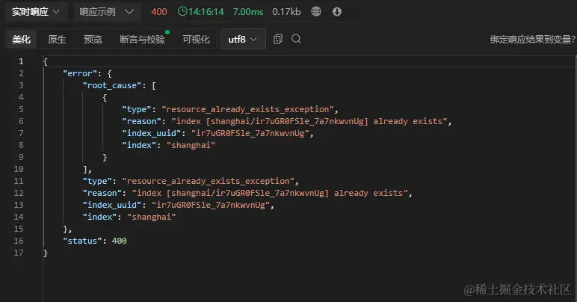This screenshot has width=577, height=302.
Task: Click the reason string on line 6
Action: (309, 121)
